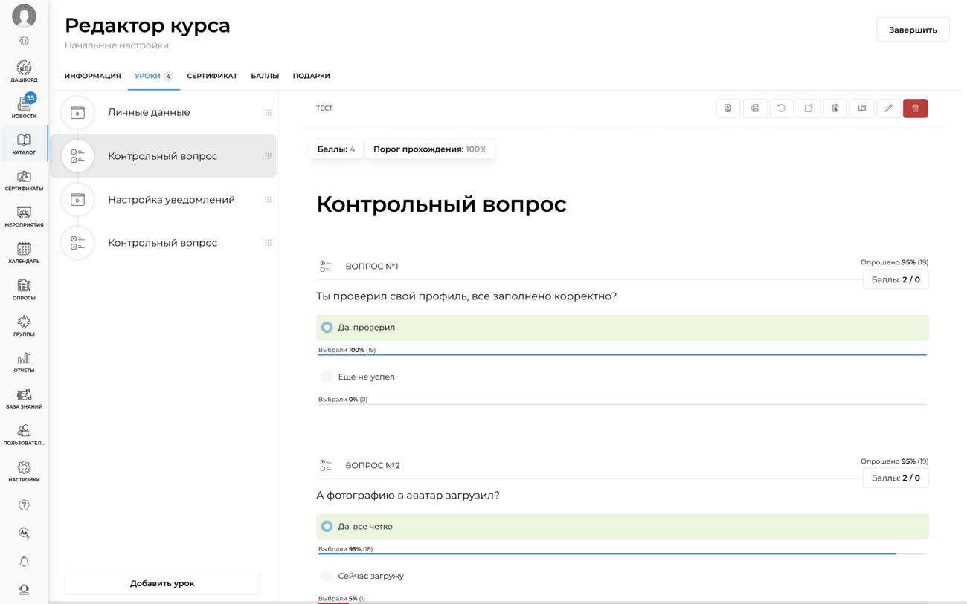Click the Добавить урок button
967x604 pixels.
point(162,583)
